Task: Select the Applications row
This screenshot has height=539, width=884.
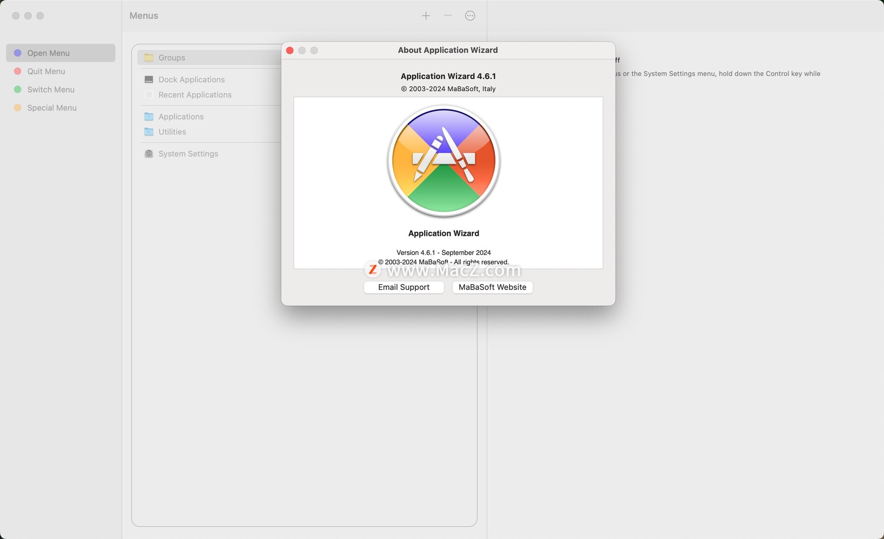Action: pos(209,117)
